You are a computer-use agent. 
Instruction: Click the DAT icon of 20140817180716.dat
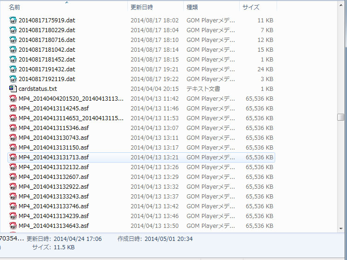13,40
